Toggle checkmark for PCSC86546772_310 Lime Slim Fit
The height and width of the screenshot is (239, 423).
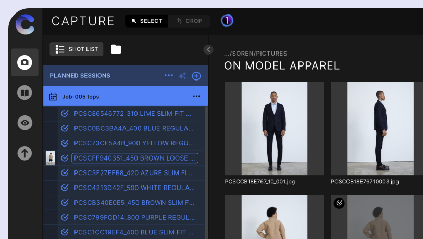point(65,113)
